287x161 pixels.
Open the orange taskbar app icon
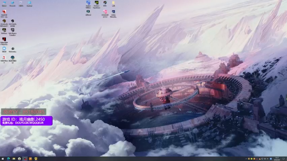pyautogui.click(x=30, y=159)
